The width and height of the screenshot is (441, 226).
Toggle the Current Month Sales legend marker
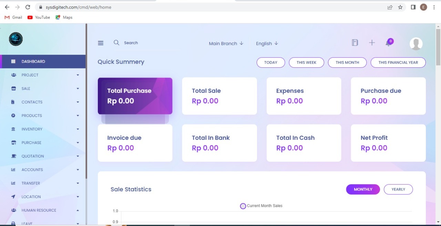(x=243, y=206)
